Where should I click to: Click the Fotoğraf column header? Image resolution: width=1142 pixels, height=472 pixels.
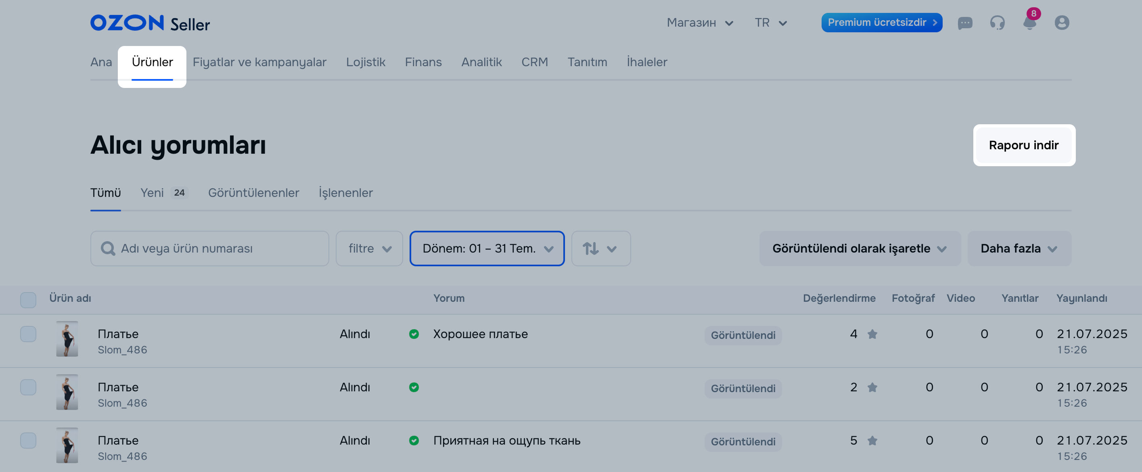point(913,298)
